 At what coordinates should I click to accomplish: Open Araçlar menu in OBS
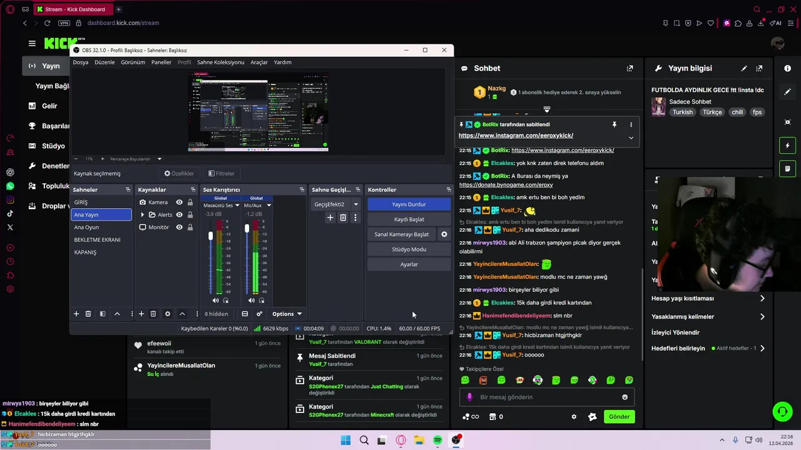coord(259,62)
